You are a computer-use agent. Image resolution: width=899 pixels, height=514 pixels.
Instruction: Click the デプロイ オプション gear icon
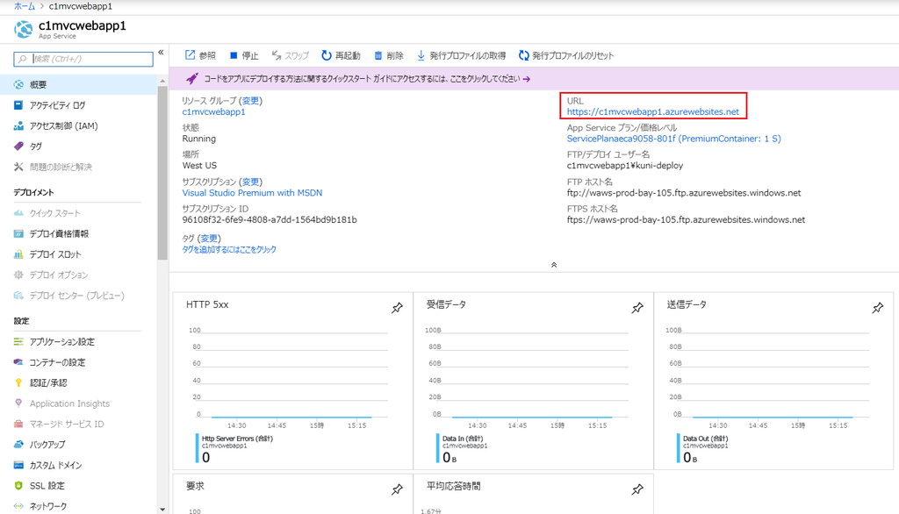[18, 275]
